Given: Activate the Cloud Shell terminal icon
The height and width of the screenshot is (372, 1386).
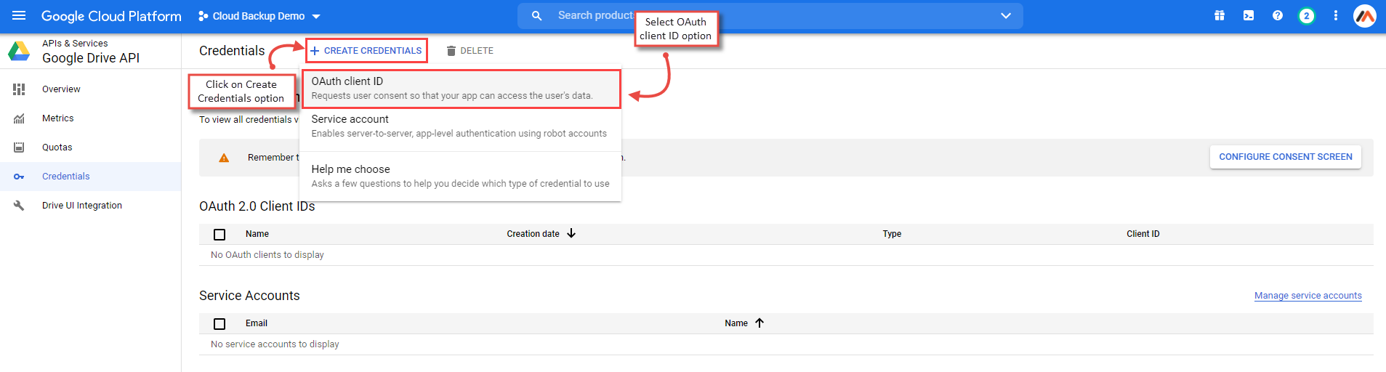Looking at the screenshot, I should click(x=1249, y=15).
